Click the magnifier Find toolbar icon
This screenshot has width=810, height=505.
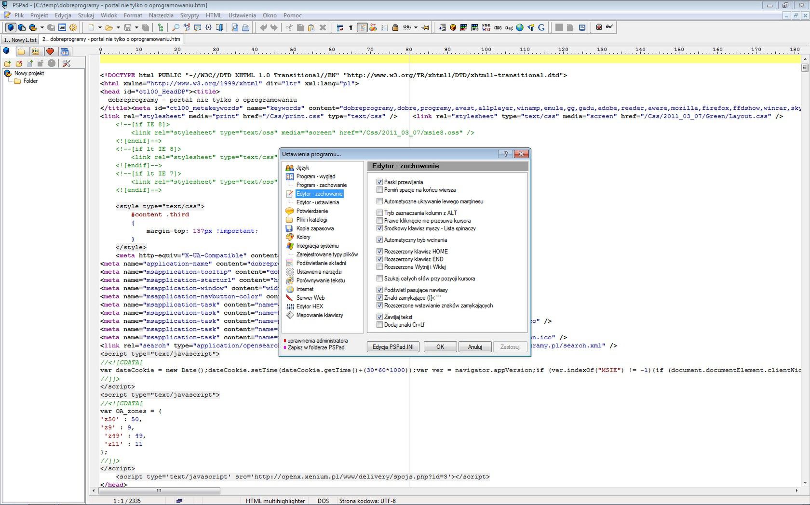pyautogui.click(x=176, y=27)
